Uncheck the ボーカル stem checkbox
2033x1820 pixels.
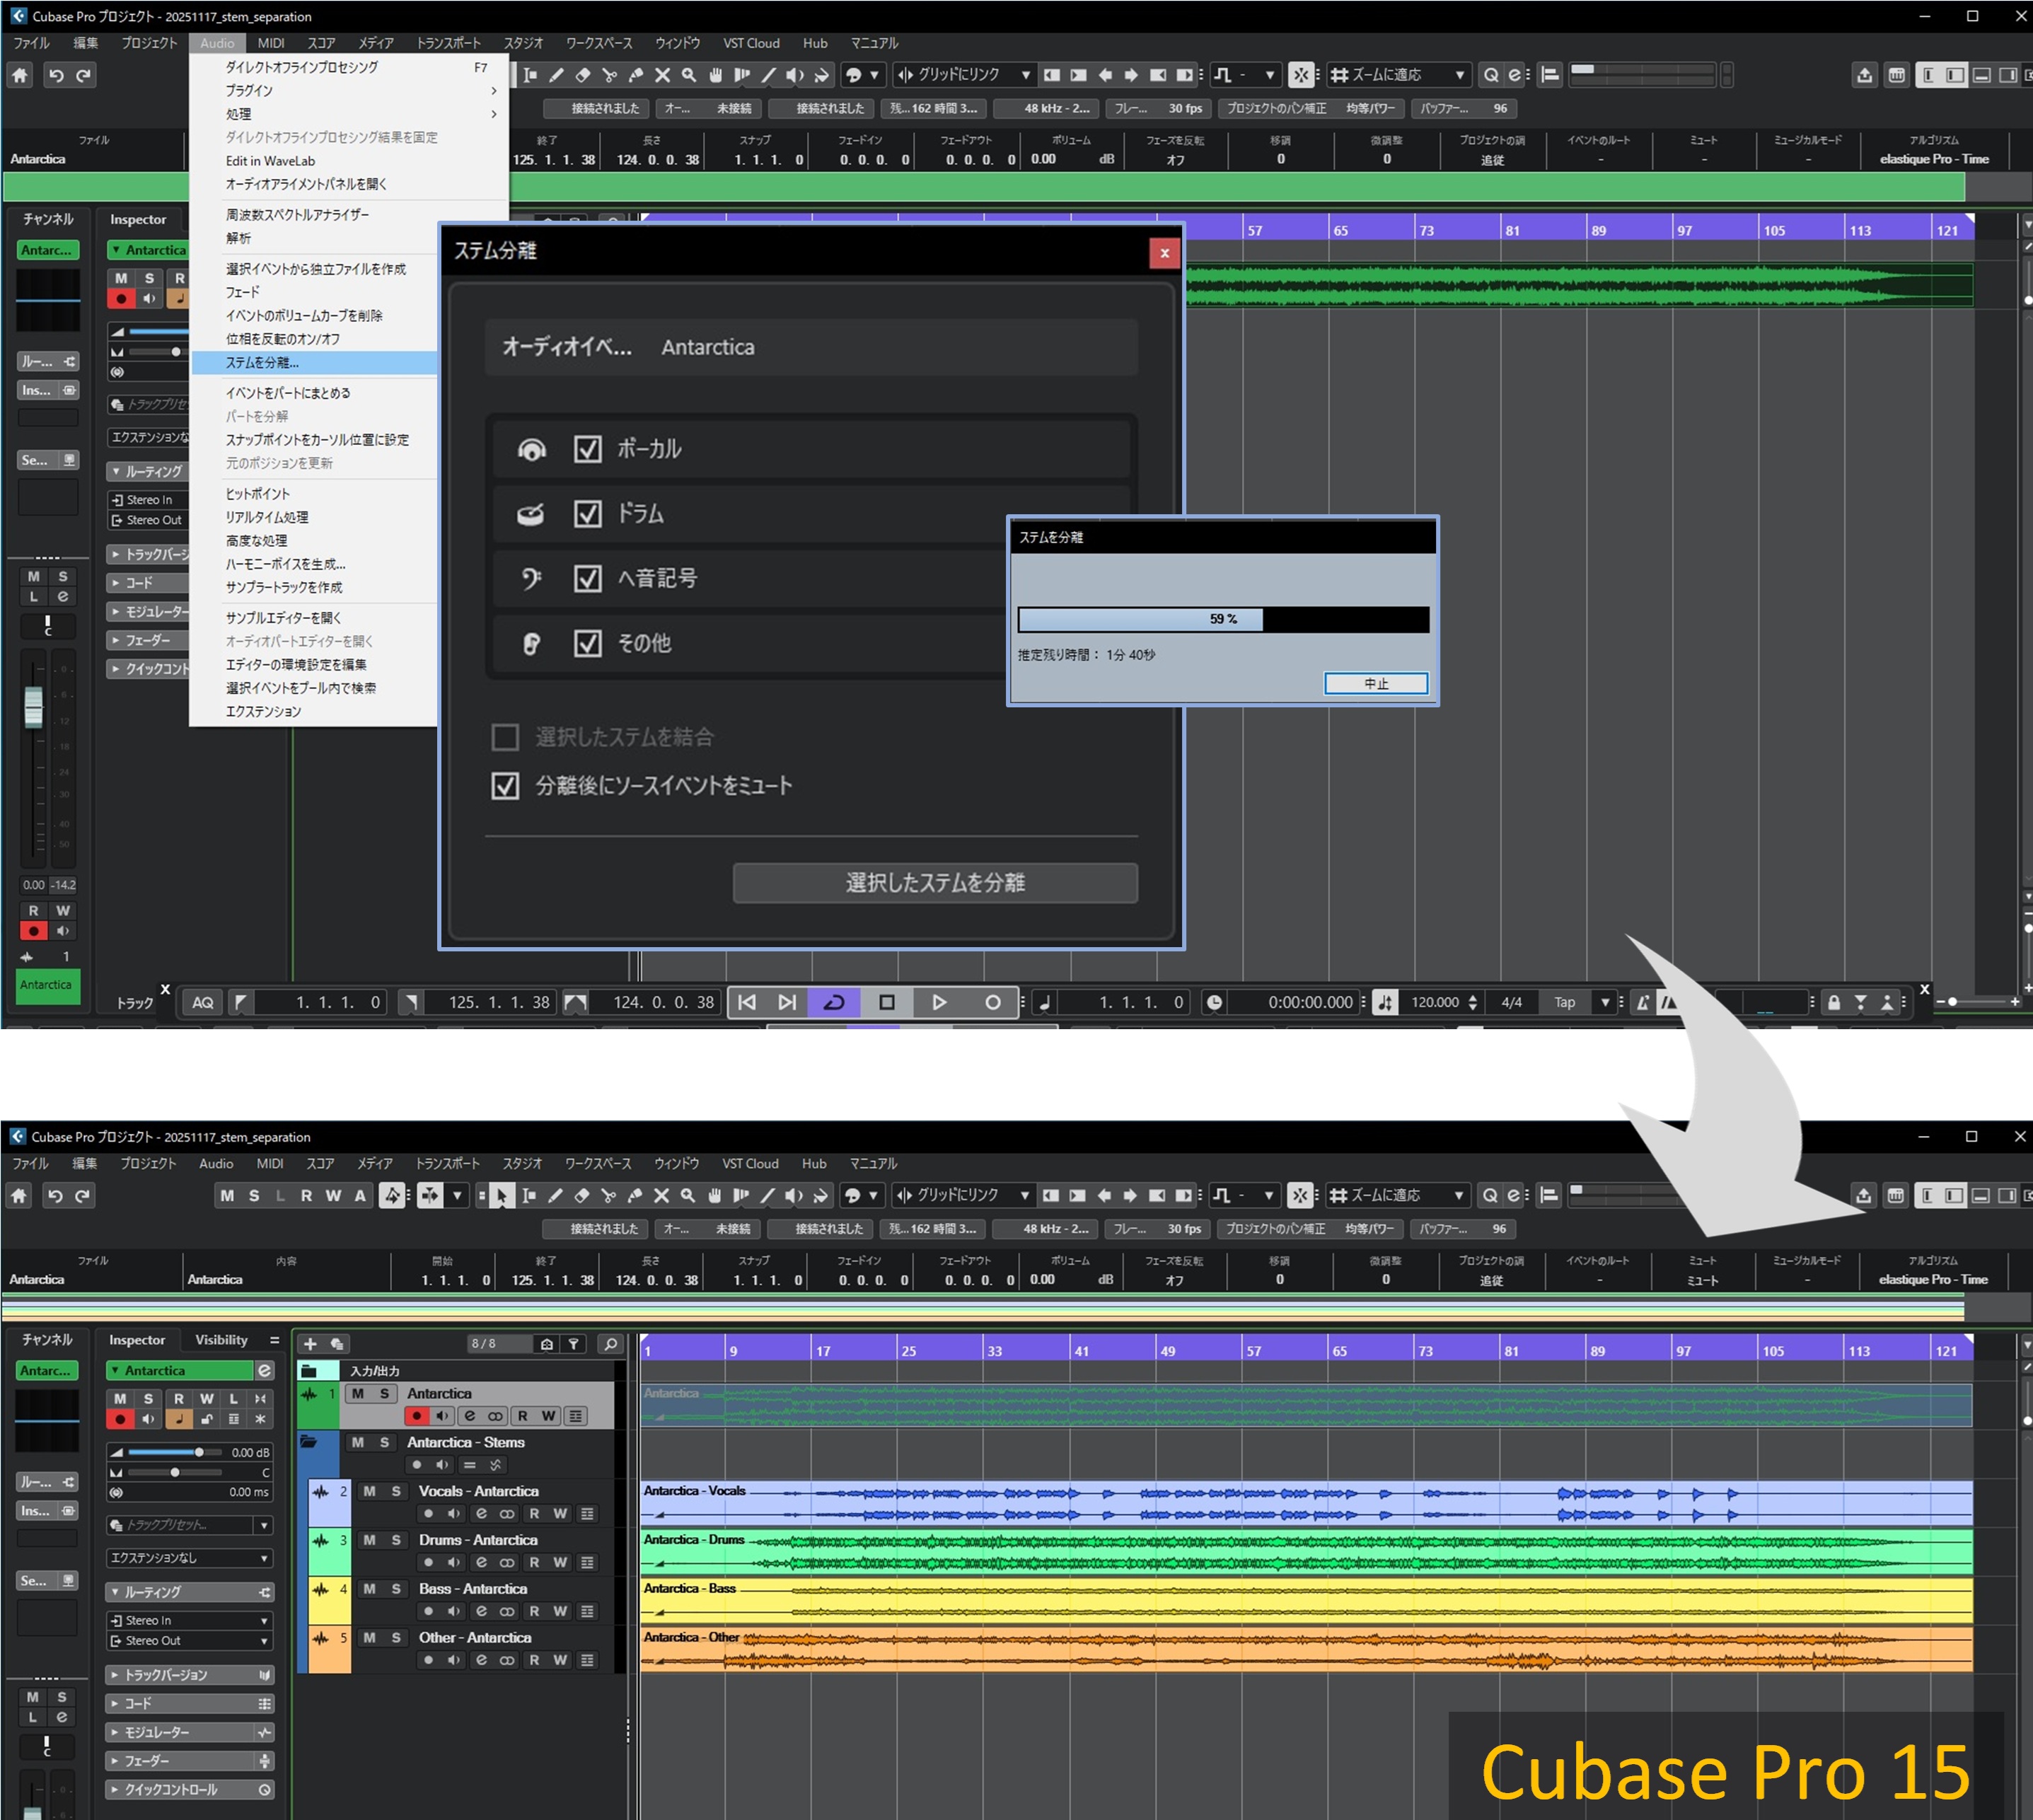point(588,449)
